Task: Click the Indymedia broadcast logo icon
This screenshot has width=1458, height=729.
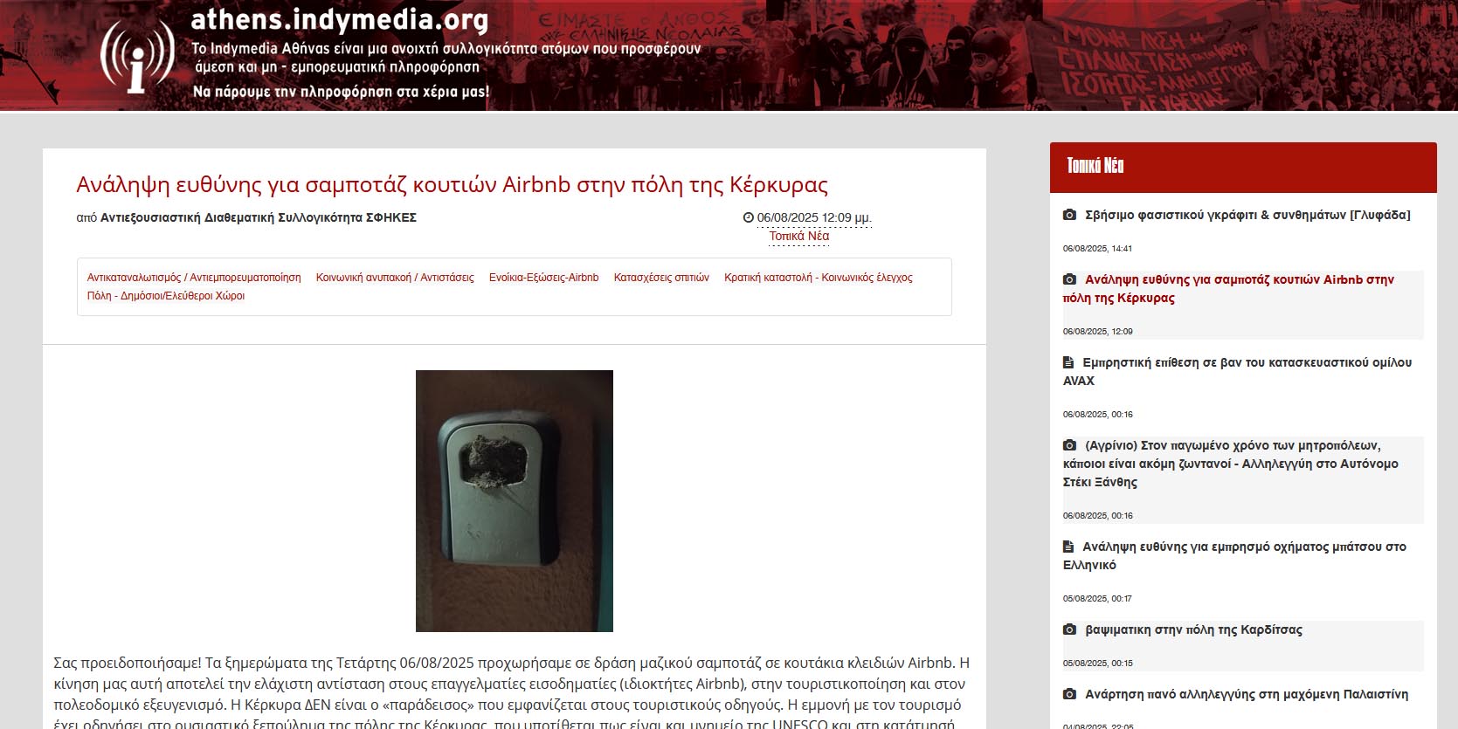Action: coord(136,56)
